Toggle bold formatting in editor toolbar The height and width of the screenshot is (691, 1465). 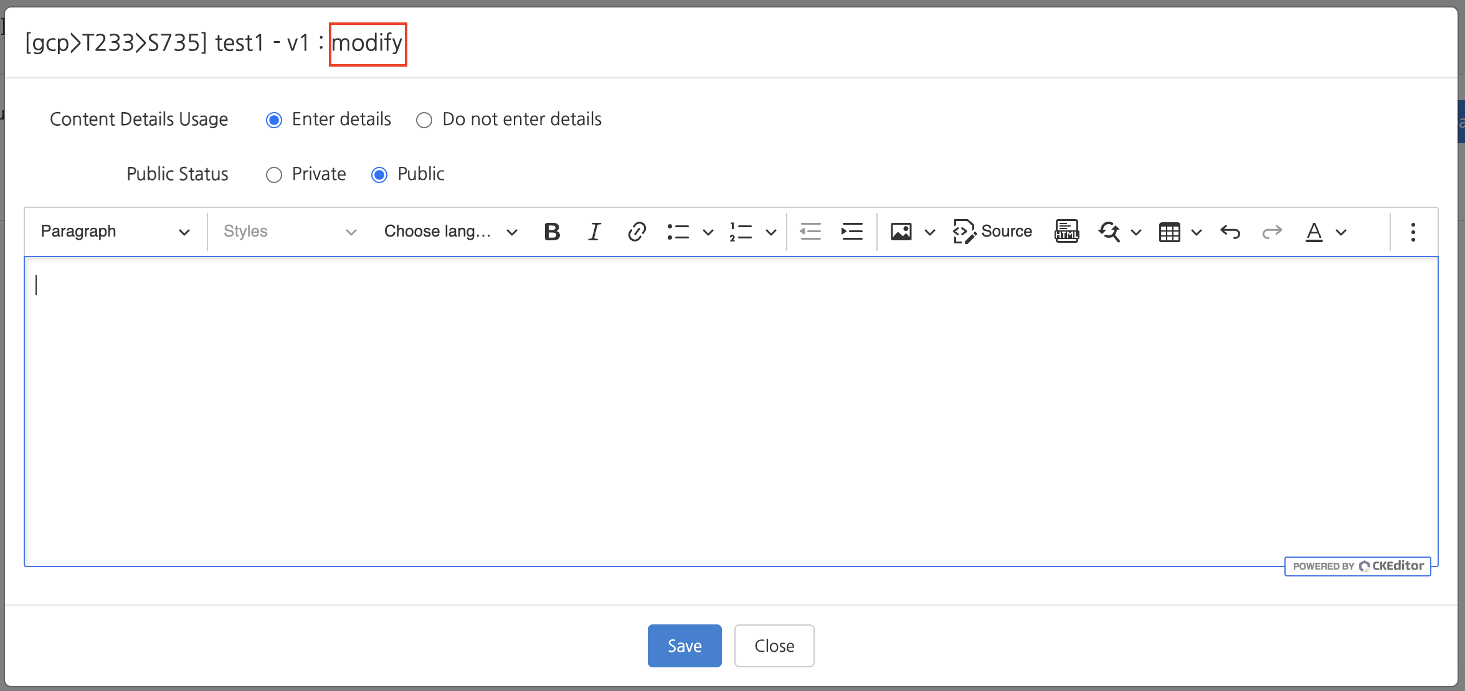pos(552,232)
